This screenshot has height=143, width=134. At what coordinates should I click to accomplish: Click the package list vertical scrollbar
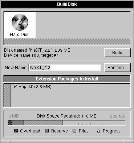click(7, 95)
